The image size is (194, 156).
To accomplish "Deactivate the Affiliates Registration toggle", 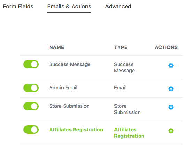I will tap(31, 130).
